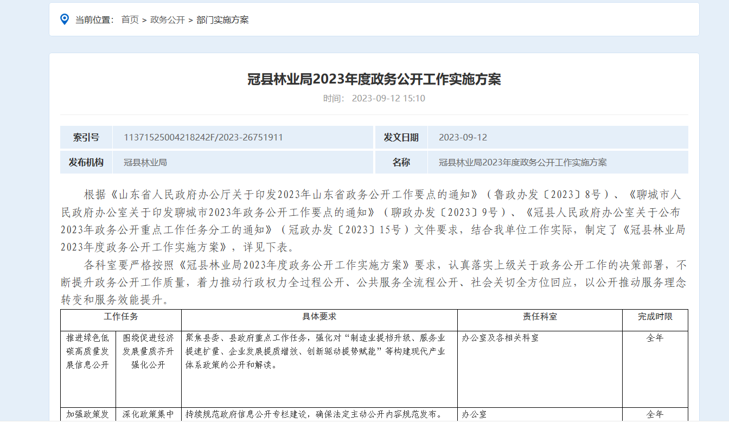Screen dimensions: 729x423
Task: Open 部门实施方案 breadcrumb link
Action: pyautogui.click(x=222, y=20)
